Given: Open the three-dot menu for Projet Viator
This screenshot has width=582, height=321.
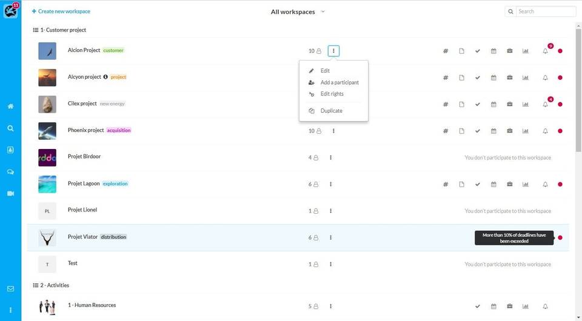Looking at the screenshot, I should click(331, 237).
